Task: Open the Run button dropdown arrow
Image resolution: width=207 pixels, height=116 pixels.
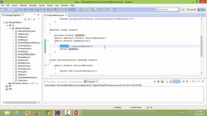Action: (35, 9)
